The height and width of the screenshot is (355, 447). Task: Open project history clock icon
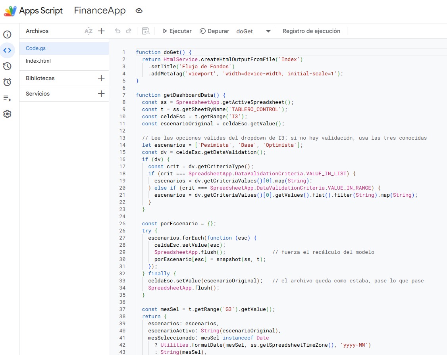coord(7,66)
